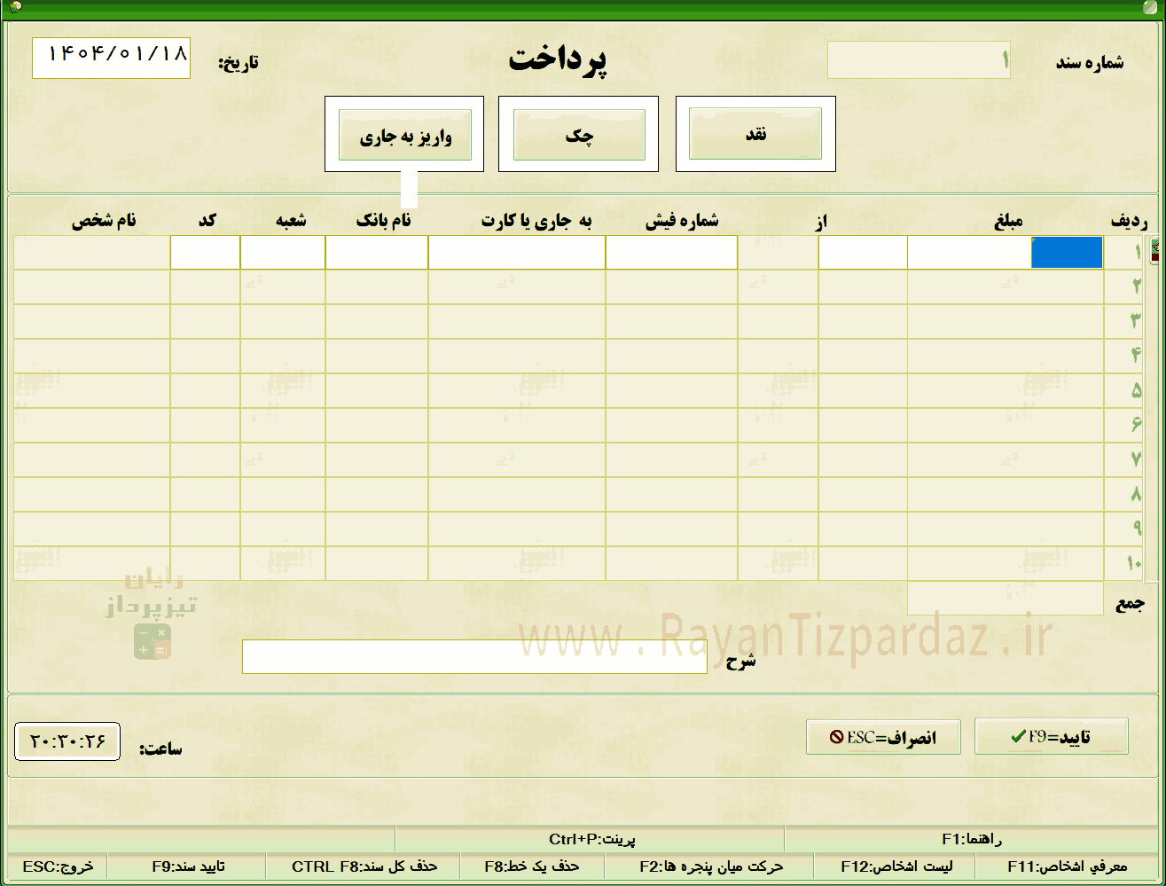The height and width of the screenshot is (886, 1166).
Task: Click the rayan tizpardaz calculator logo icon
Action: coord(152,641)
